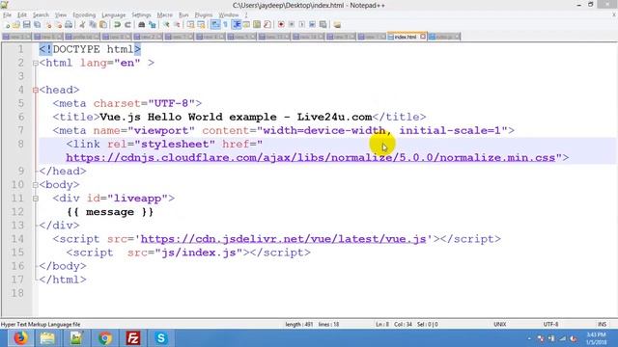Click the Close document toolbar icon
618x347 pixels.
(48, 25)
